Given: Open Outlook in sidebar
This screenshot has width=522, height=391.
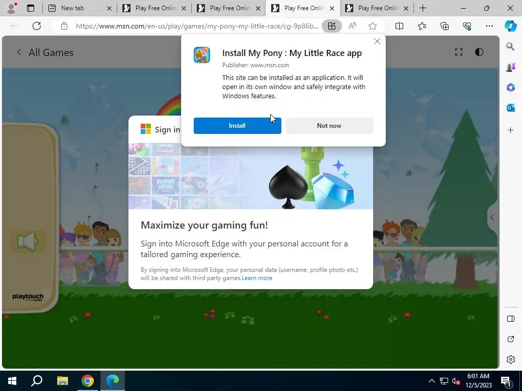Looking at the screenshot, I should click(x=510, y=108).
